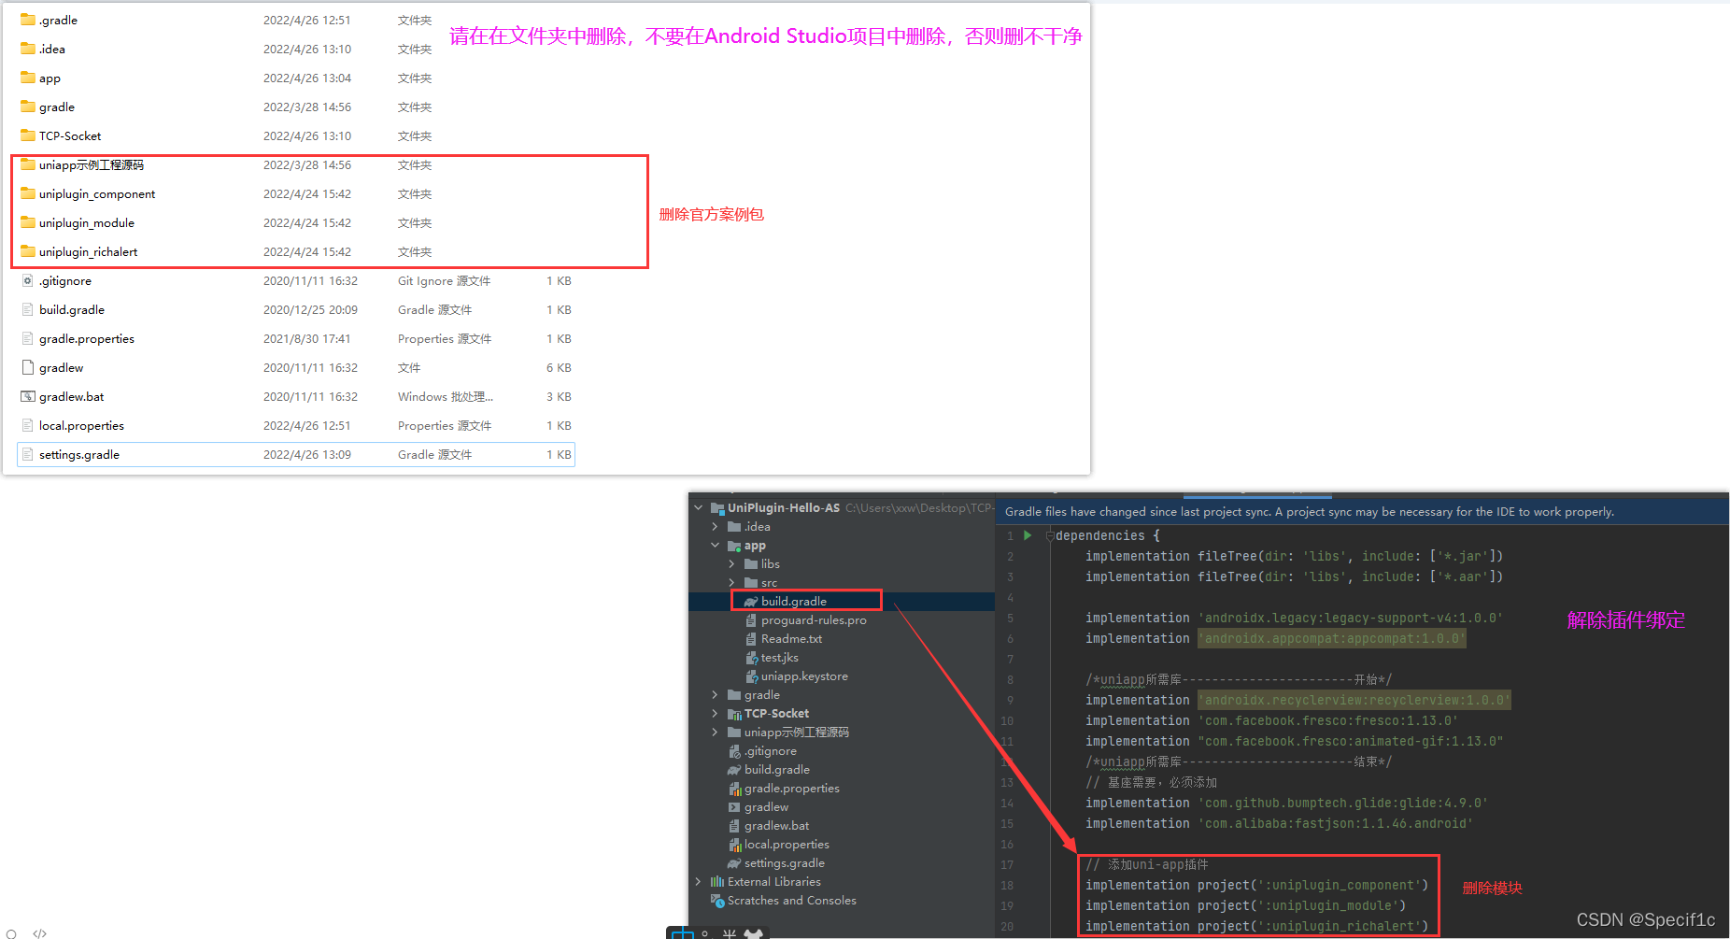1730x939 pixels.
Task: Click the highlighted recyclerview dependency string
Action: click(x=1354, y=700)
